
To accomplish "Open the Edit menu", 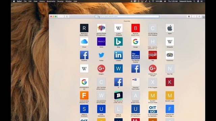I will pyautogui.click(x=30, y=1).
